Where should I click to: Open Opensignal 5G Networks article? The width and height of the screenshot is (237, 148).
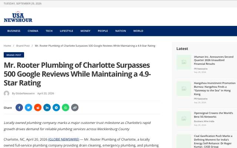(213, 115)
